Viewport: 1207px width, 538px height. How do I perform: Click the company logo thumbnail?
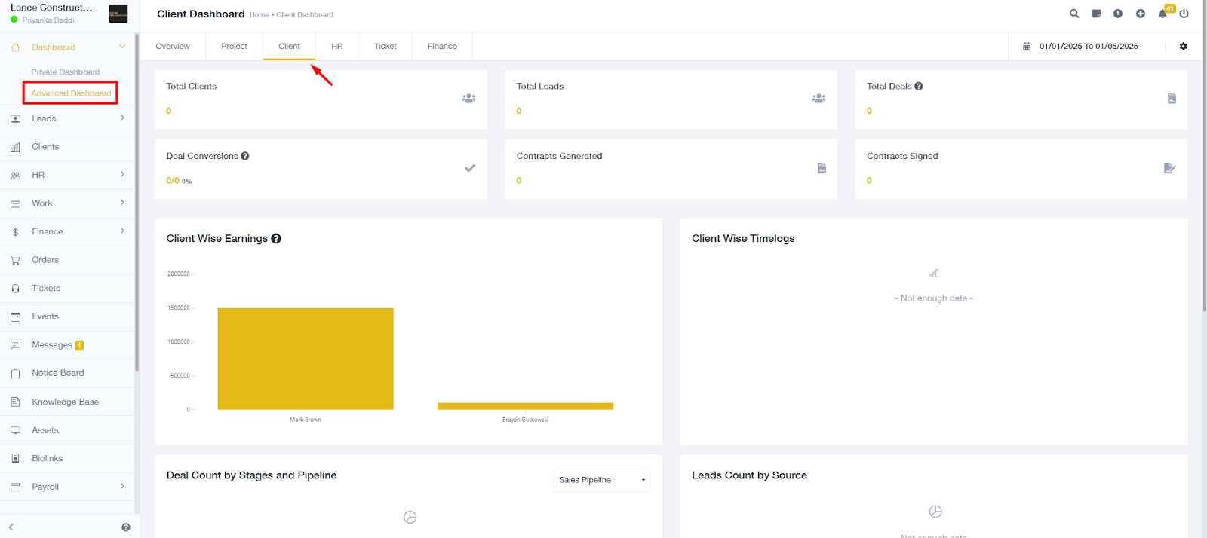(x=118, y=14)
